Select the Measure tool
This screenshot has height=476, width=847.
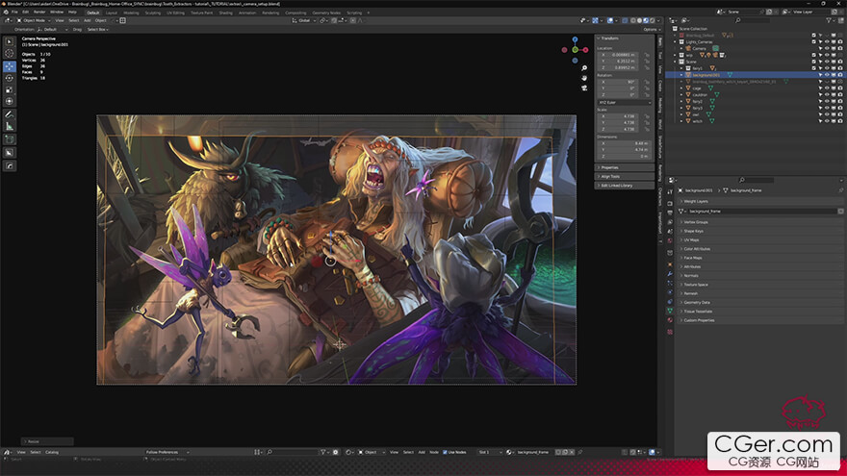coord(10,126)
